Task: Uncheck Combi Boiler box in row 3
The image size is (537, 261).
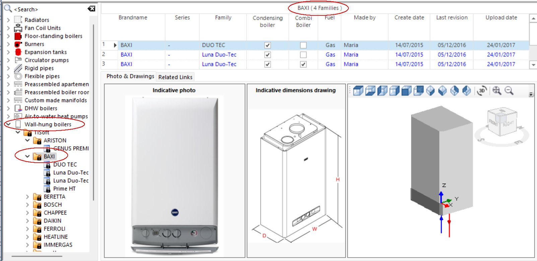Action: click(x=303, y=64)
